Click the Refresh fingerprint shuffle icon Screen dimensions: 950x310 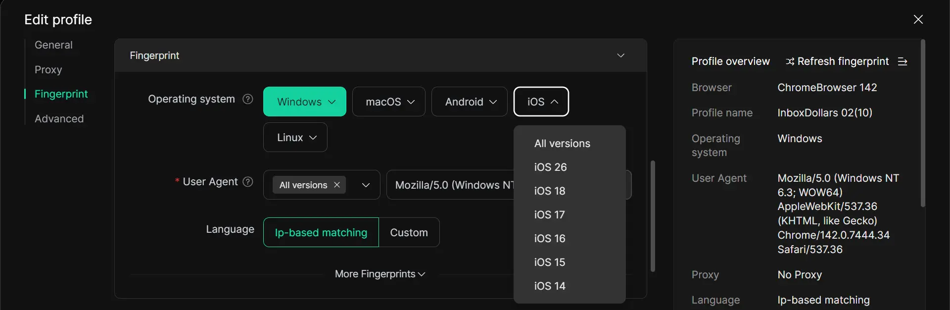(x=790, y=61)
